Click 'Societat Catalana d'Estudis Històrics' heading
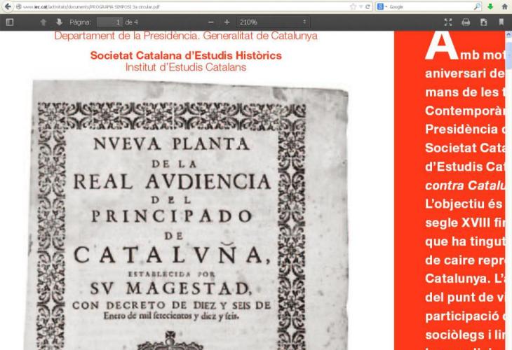 point(186,55)
